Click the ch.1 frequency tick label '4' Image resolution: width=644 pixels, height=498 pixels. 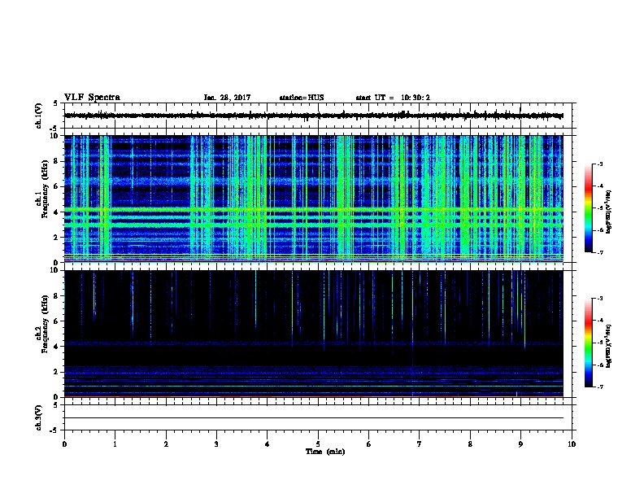[x=57, y=212]
